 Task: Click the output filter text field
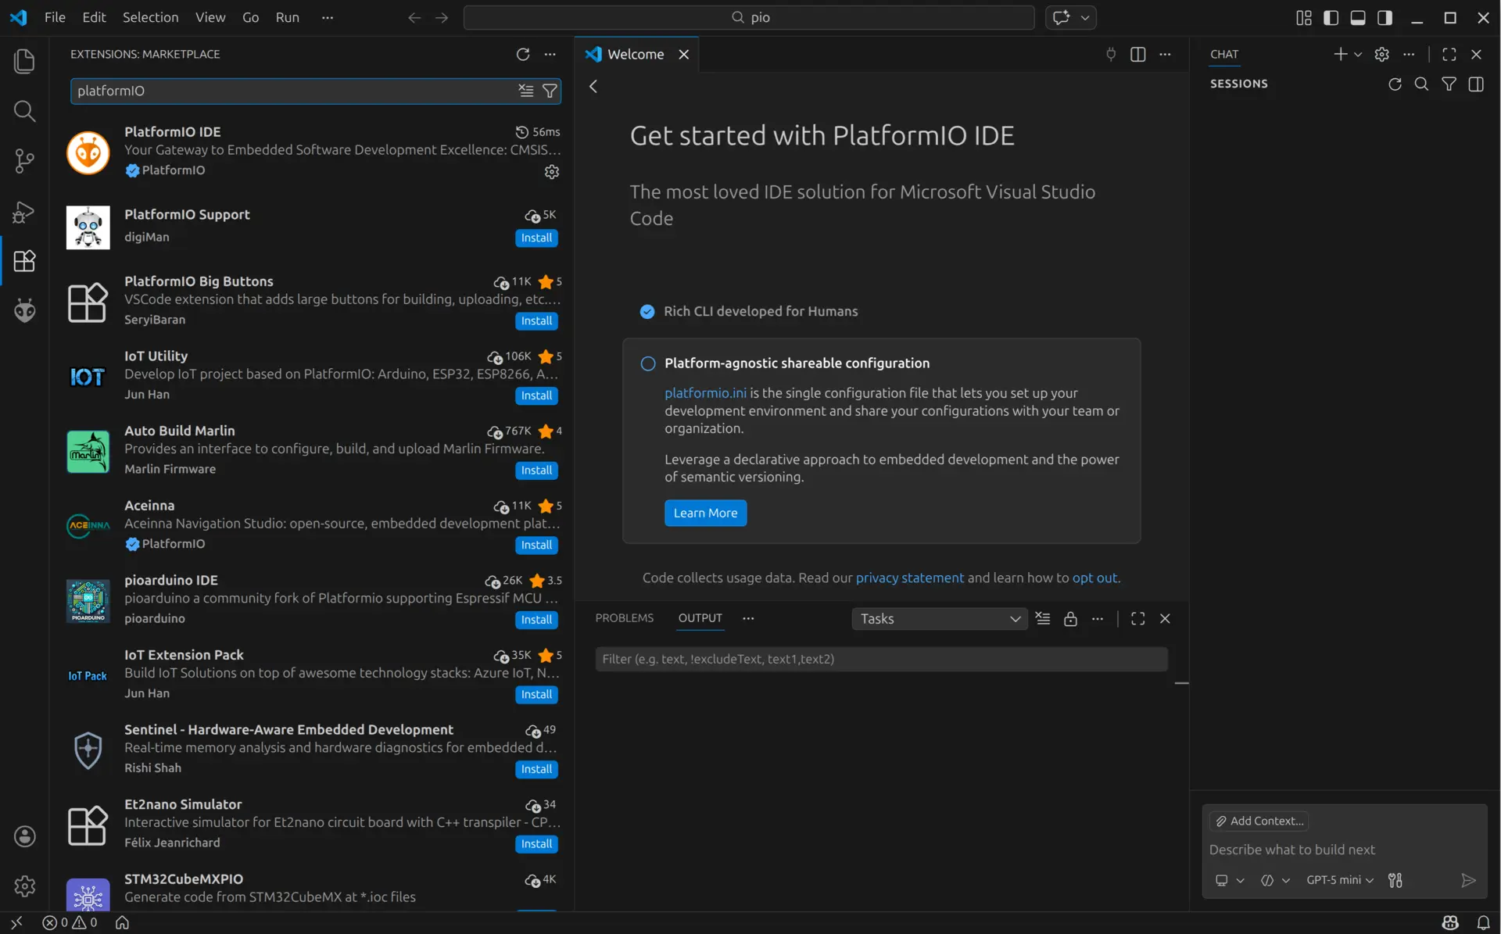point(881,659)
